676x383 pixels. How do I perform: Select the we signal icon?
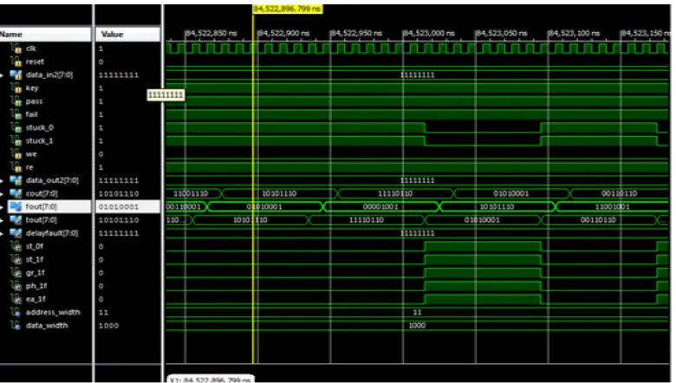(x=16, y=154)
